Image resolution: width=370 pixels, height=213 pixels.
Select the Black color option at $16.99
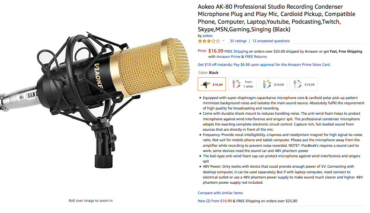tap(212, 84)
